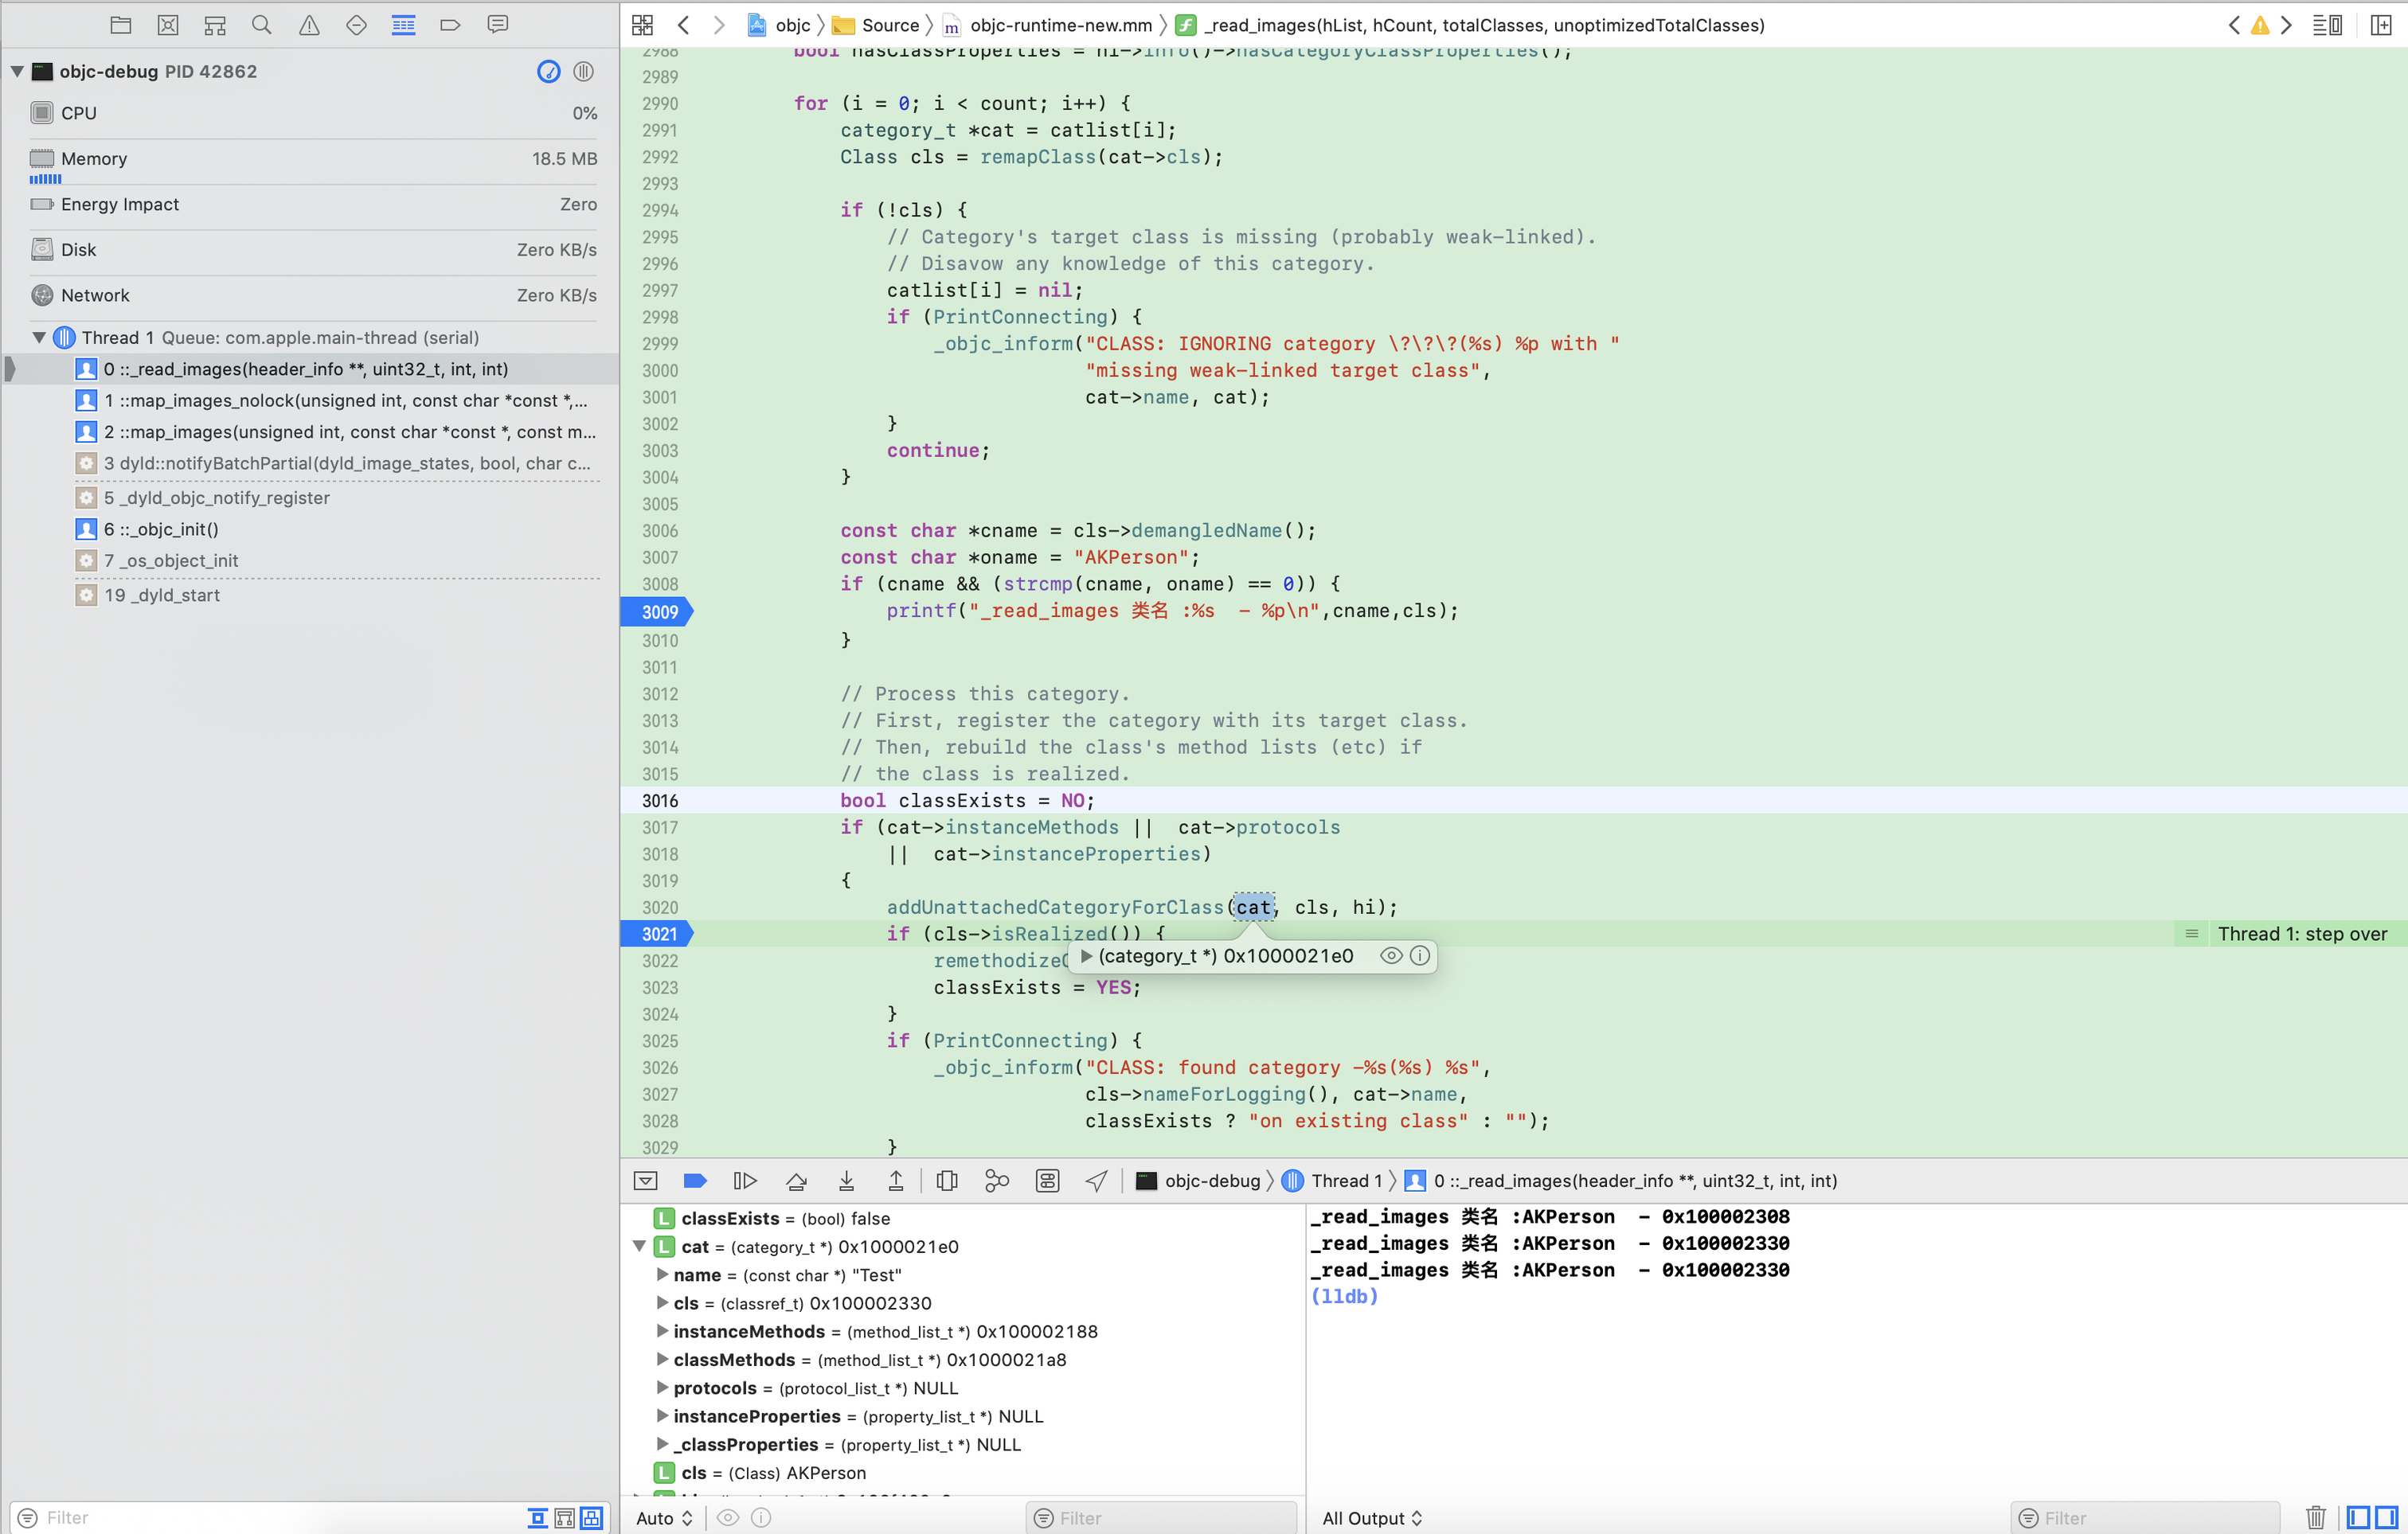Toggle breakpoints activation button

click(x=695, y=1181)
